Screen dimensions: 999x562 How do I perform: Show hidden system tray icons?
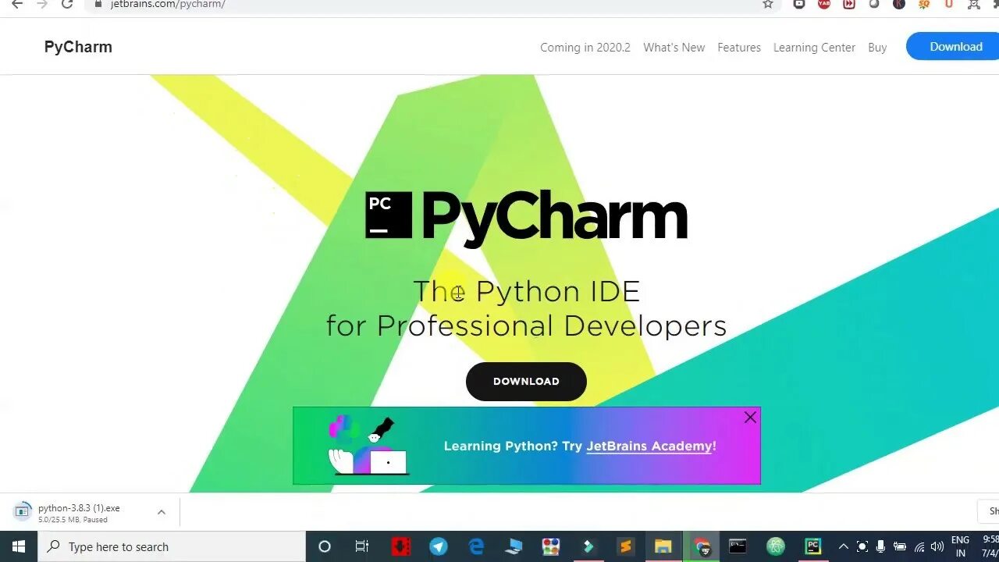point(843,546)
